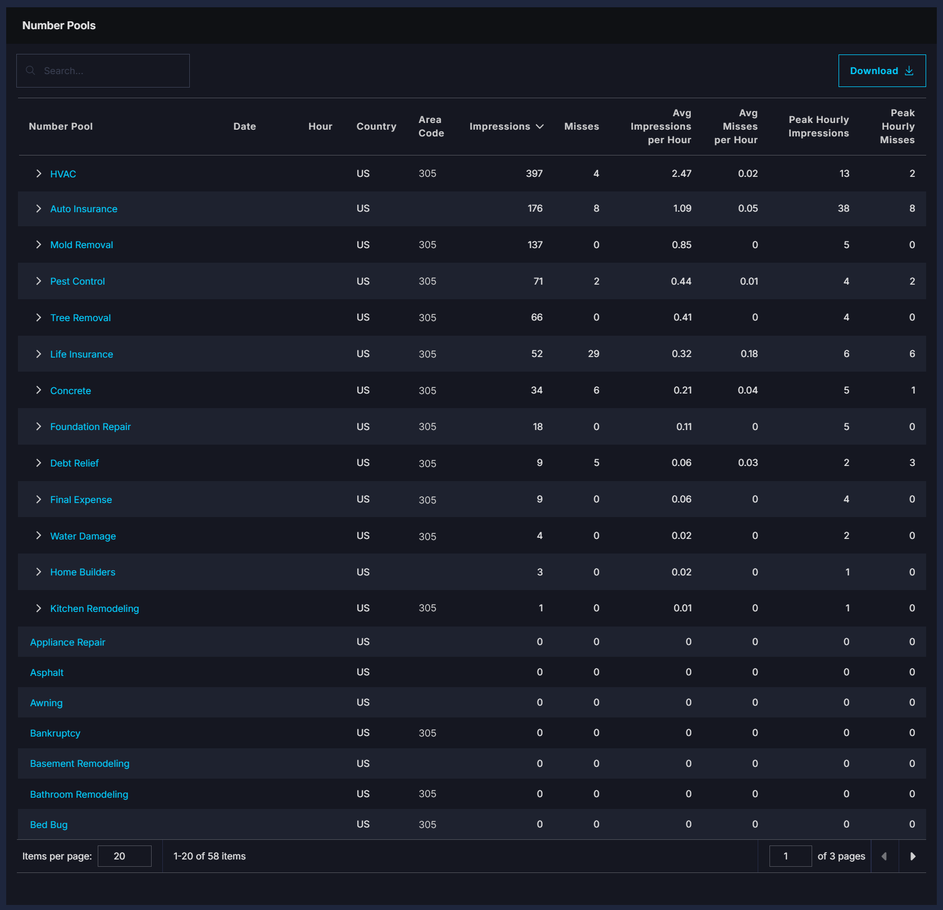Open the Items per page selector

tap(125, 856)
